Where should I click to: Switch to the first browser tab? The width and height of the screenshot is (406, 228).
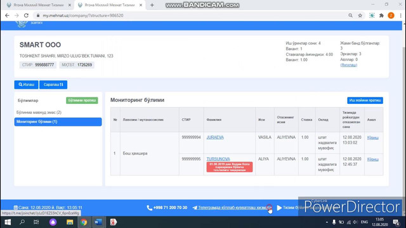click(x=38, y=5)
